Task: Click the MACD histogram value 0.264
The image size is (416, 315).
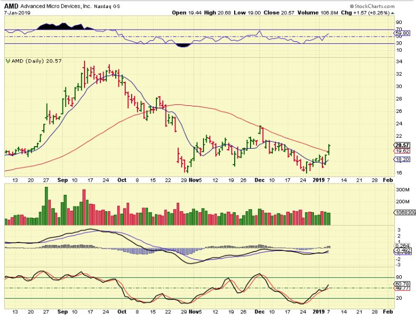Action: click(x=402, y=246)
